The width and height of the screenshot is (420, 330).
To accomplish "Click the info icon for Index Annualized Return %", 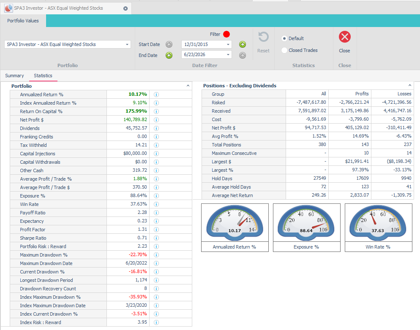I will tap(156, 103).
